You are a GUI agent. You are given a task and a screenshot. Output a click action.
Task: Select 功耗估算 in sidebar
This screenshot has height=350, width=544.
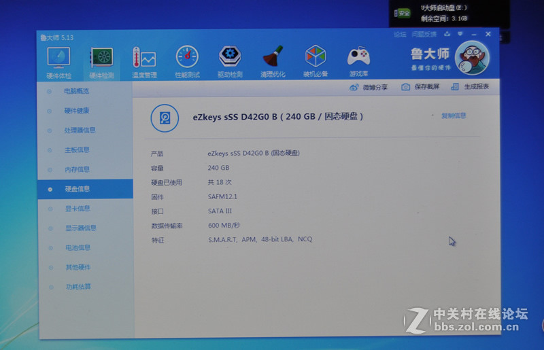(78, 287)
